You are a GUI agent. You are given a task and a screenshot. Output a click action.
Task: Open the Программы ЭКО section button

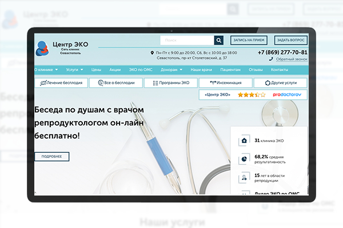point(171,83)
